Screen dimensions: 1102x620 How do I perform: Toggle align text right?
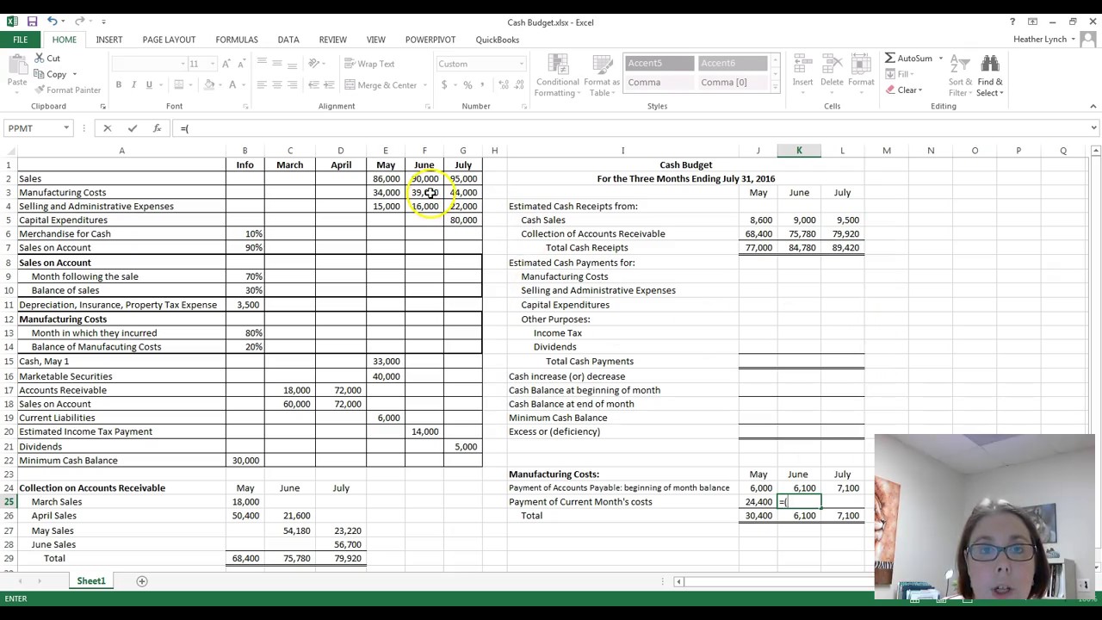tap(293, 84)
